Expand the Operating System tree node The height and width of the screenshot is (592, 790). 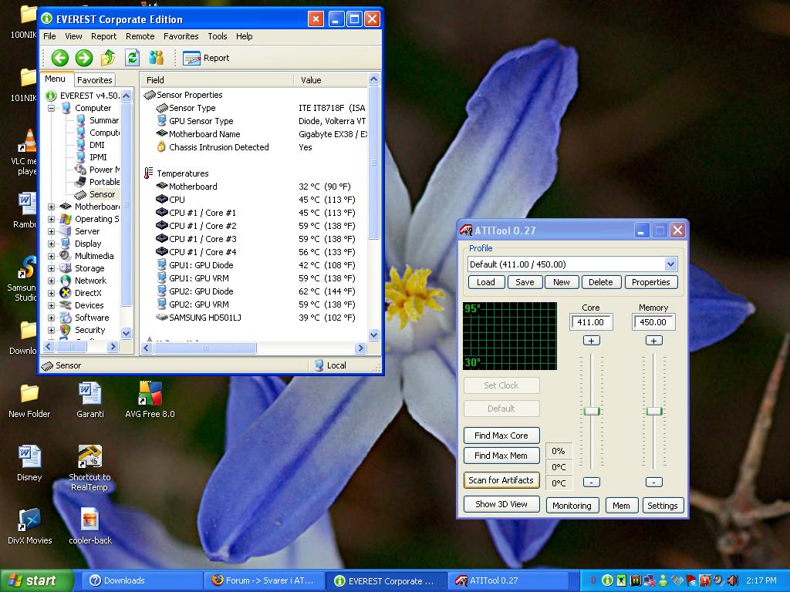tap(52, 219)
